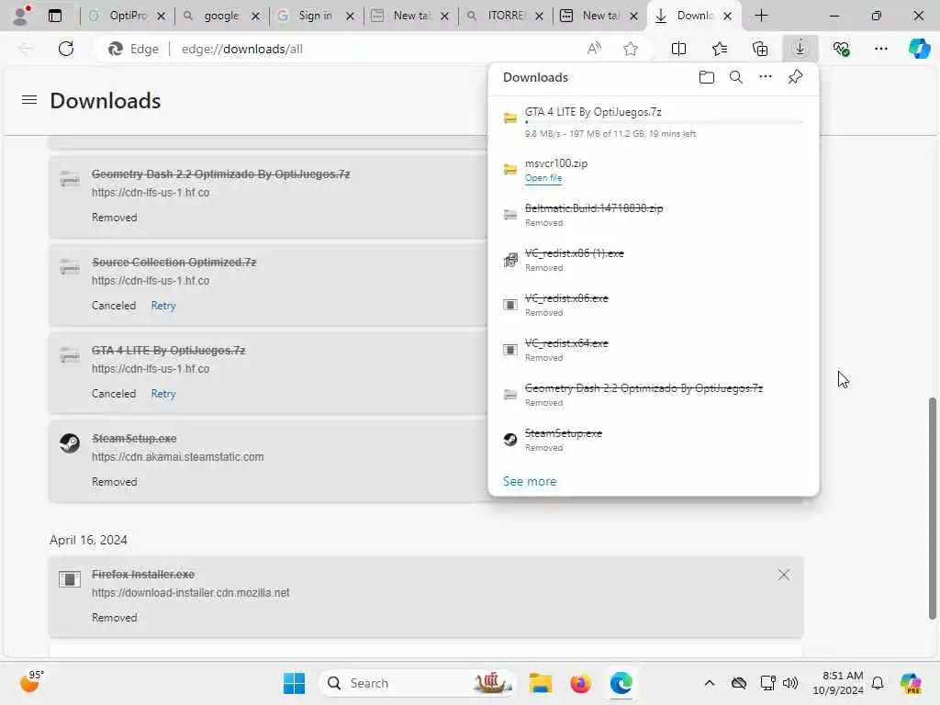The height and width of the screenshot is (705, 940).
Task: Open the Copilot sidebar icon
Action: [919, 49]
